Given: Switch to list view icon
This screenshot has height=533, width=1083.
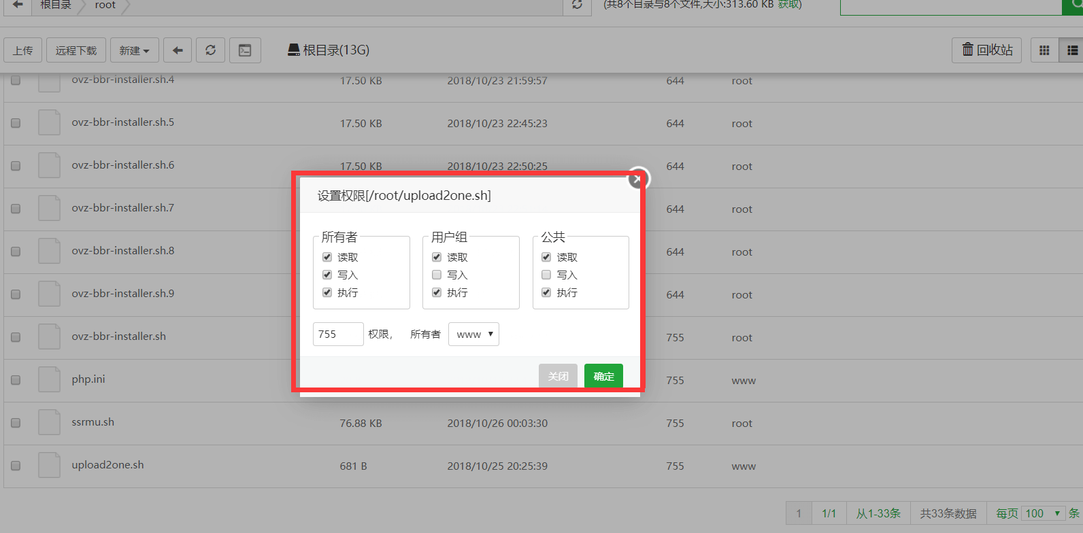Looking at the screenshot, I should (1072, 50).
